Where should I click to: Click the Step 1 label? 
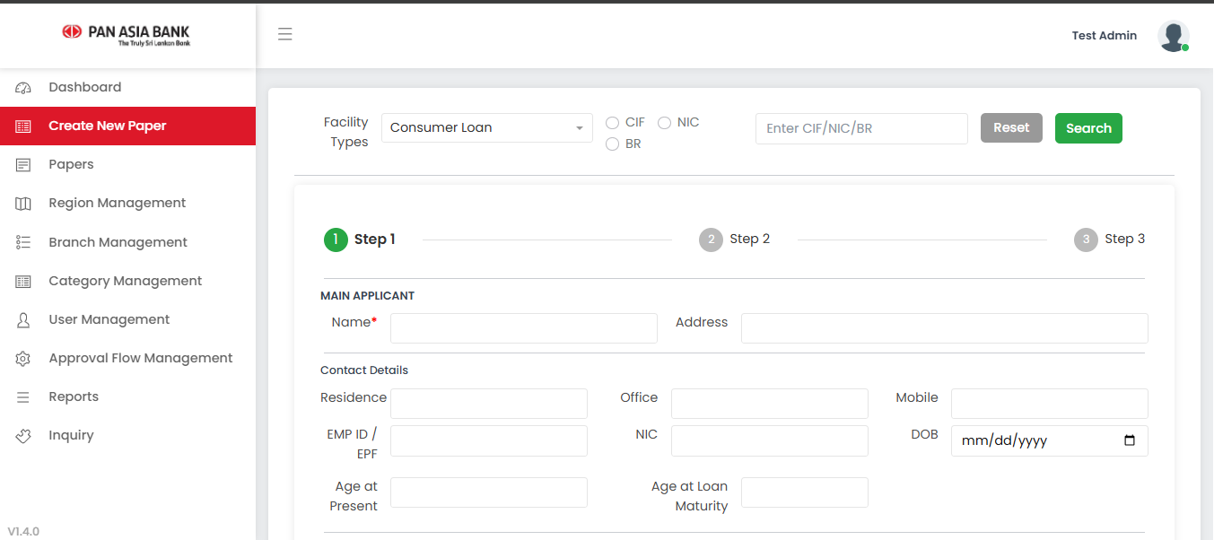point(375,240)
